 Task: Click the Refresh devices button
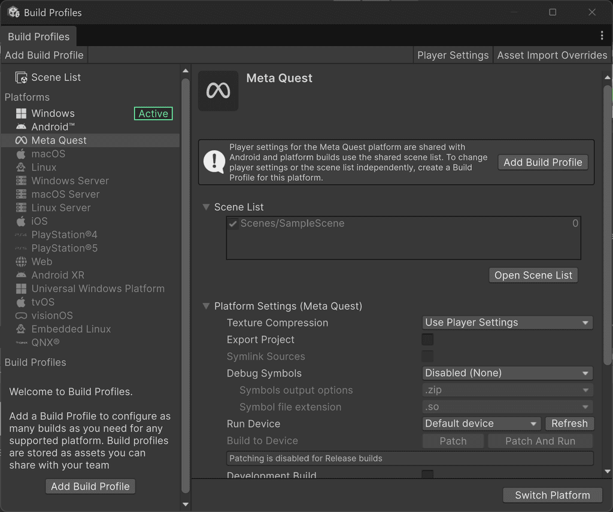point(569,423)
